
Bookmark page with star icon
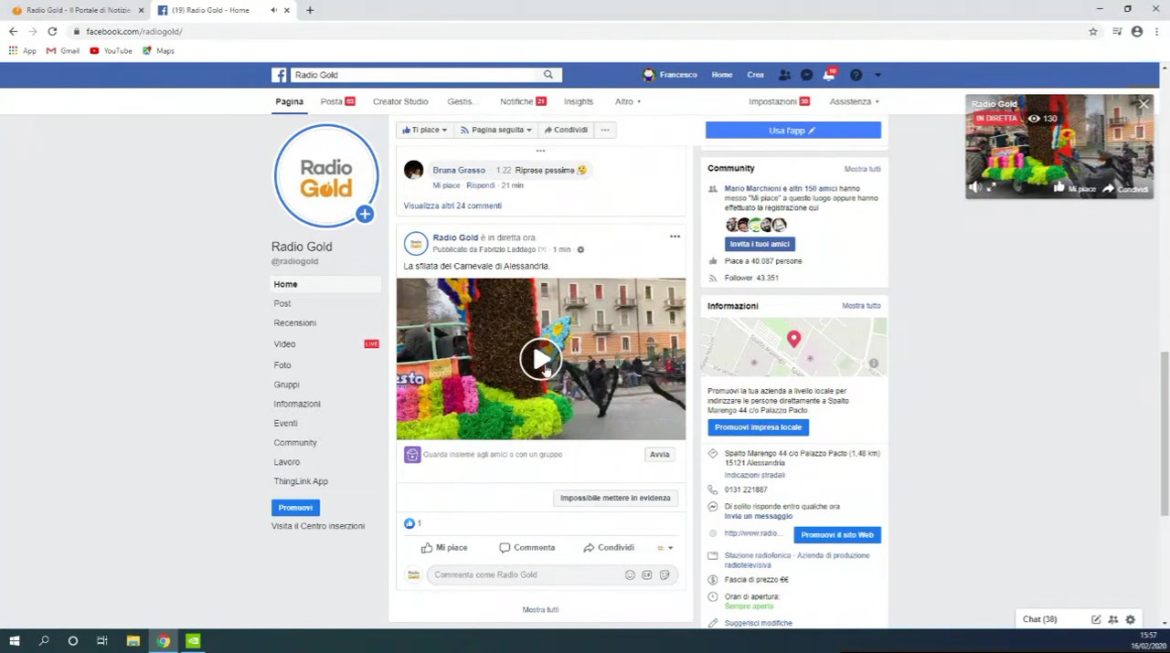click(1092, 31)
